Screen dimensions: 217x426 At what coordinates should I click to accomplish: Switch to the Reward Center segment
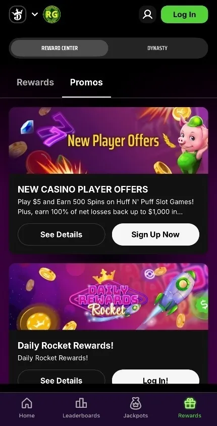60,48
